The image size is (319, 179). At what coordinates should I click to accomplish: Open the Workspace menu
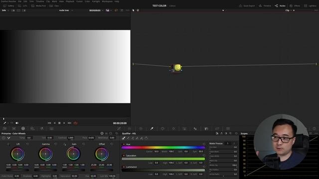(107, 1)
